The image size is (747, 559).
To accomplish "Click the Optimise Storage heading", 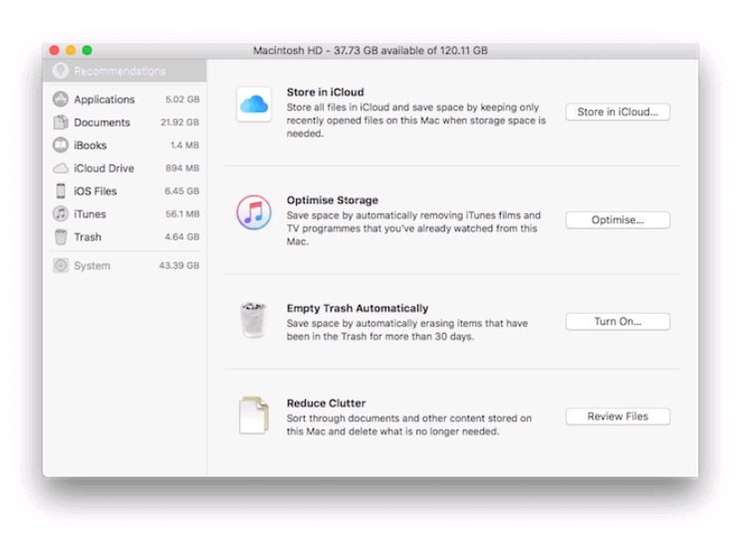I will coord(332,200).
